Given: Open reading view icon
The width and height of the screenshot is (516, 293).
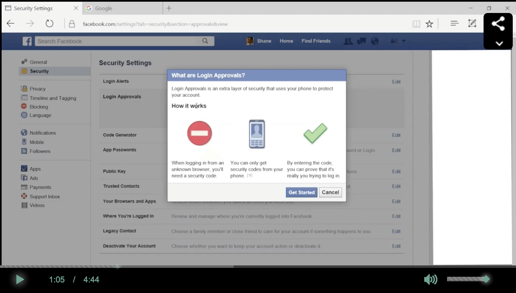Looking at the screenshot, I should tap(416, 24).
